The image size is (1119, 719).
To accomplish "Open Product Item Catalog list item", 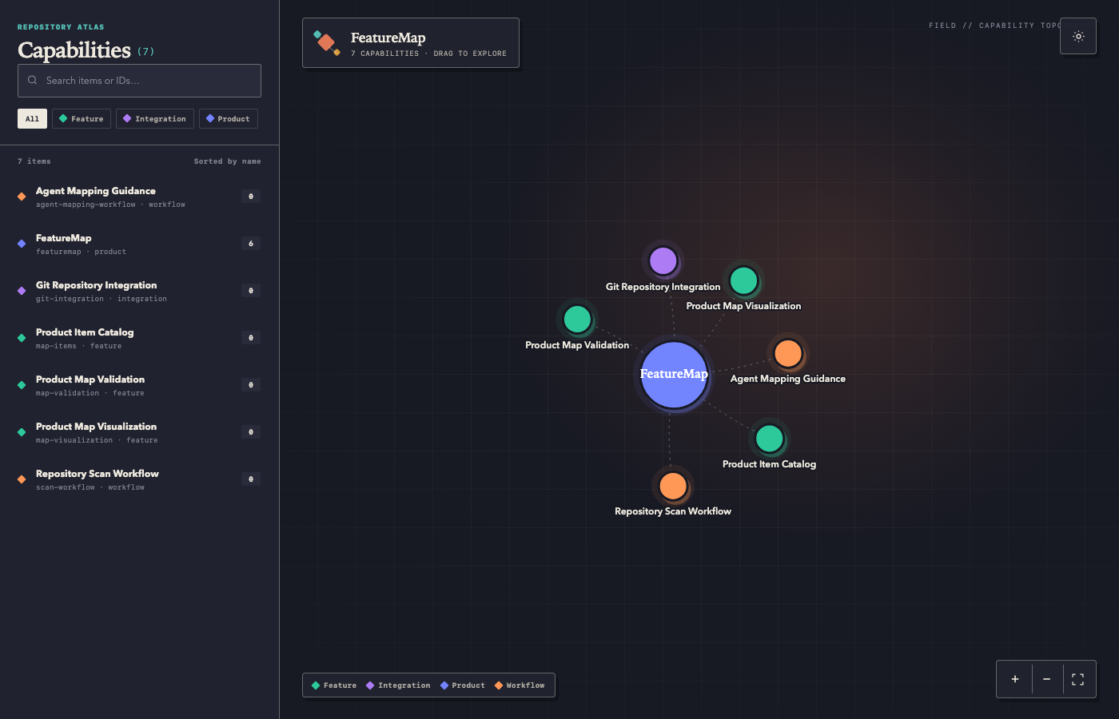I will pos(139,338).
